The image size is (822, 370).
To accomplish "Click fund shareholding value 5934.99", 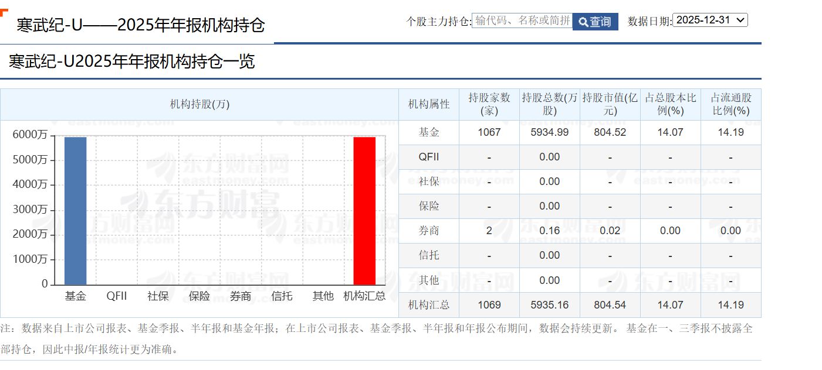I will 550,132.
